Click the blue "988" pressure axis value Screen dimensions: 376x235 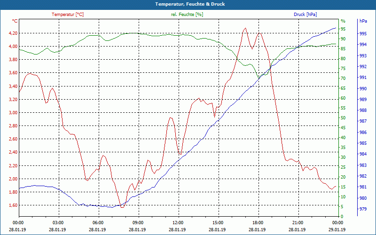[x=363, y=110]
